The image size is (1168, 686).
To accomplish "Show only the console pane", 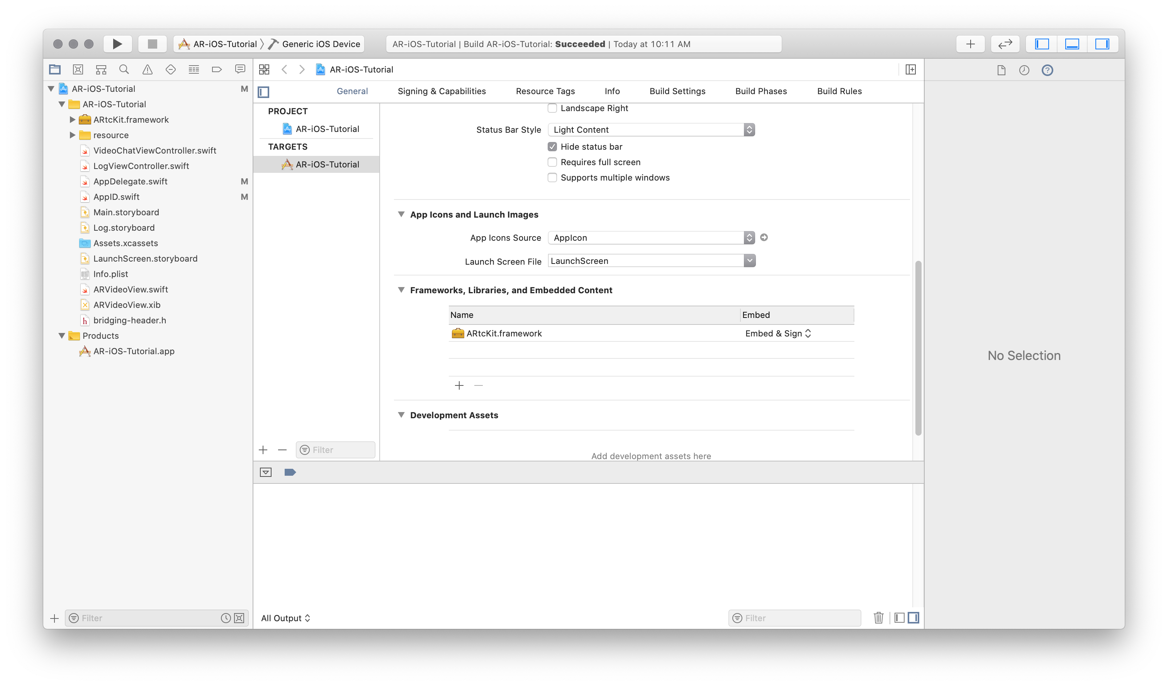I will pyautogui.click(x=913, y=618).
